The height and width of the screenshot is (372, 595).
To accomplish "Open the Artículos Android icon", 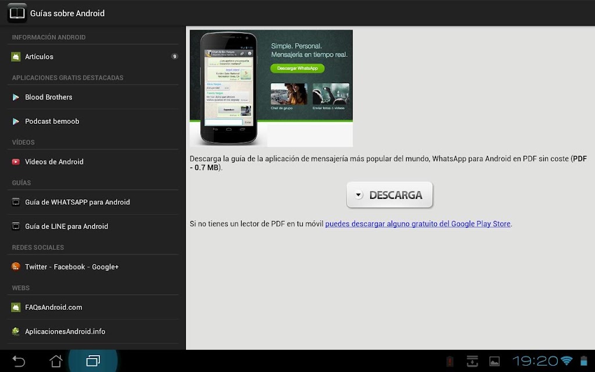I will [x=16, y=56].
